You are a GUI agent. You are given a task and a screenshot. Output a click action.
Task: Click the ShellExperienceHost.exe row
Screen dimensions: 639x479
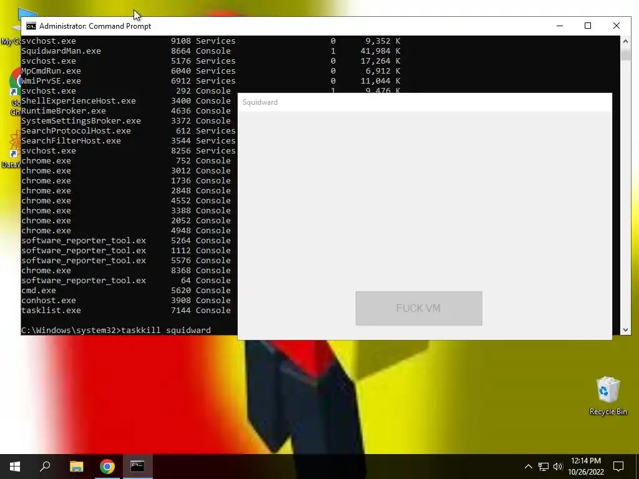point(129,100)
